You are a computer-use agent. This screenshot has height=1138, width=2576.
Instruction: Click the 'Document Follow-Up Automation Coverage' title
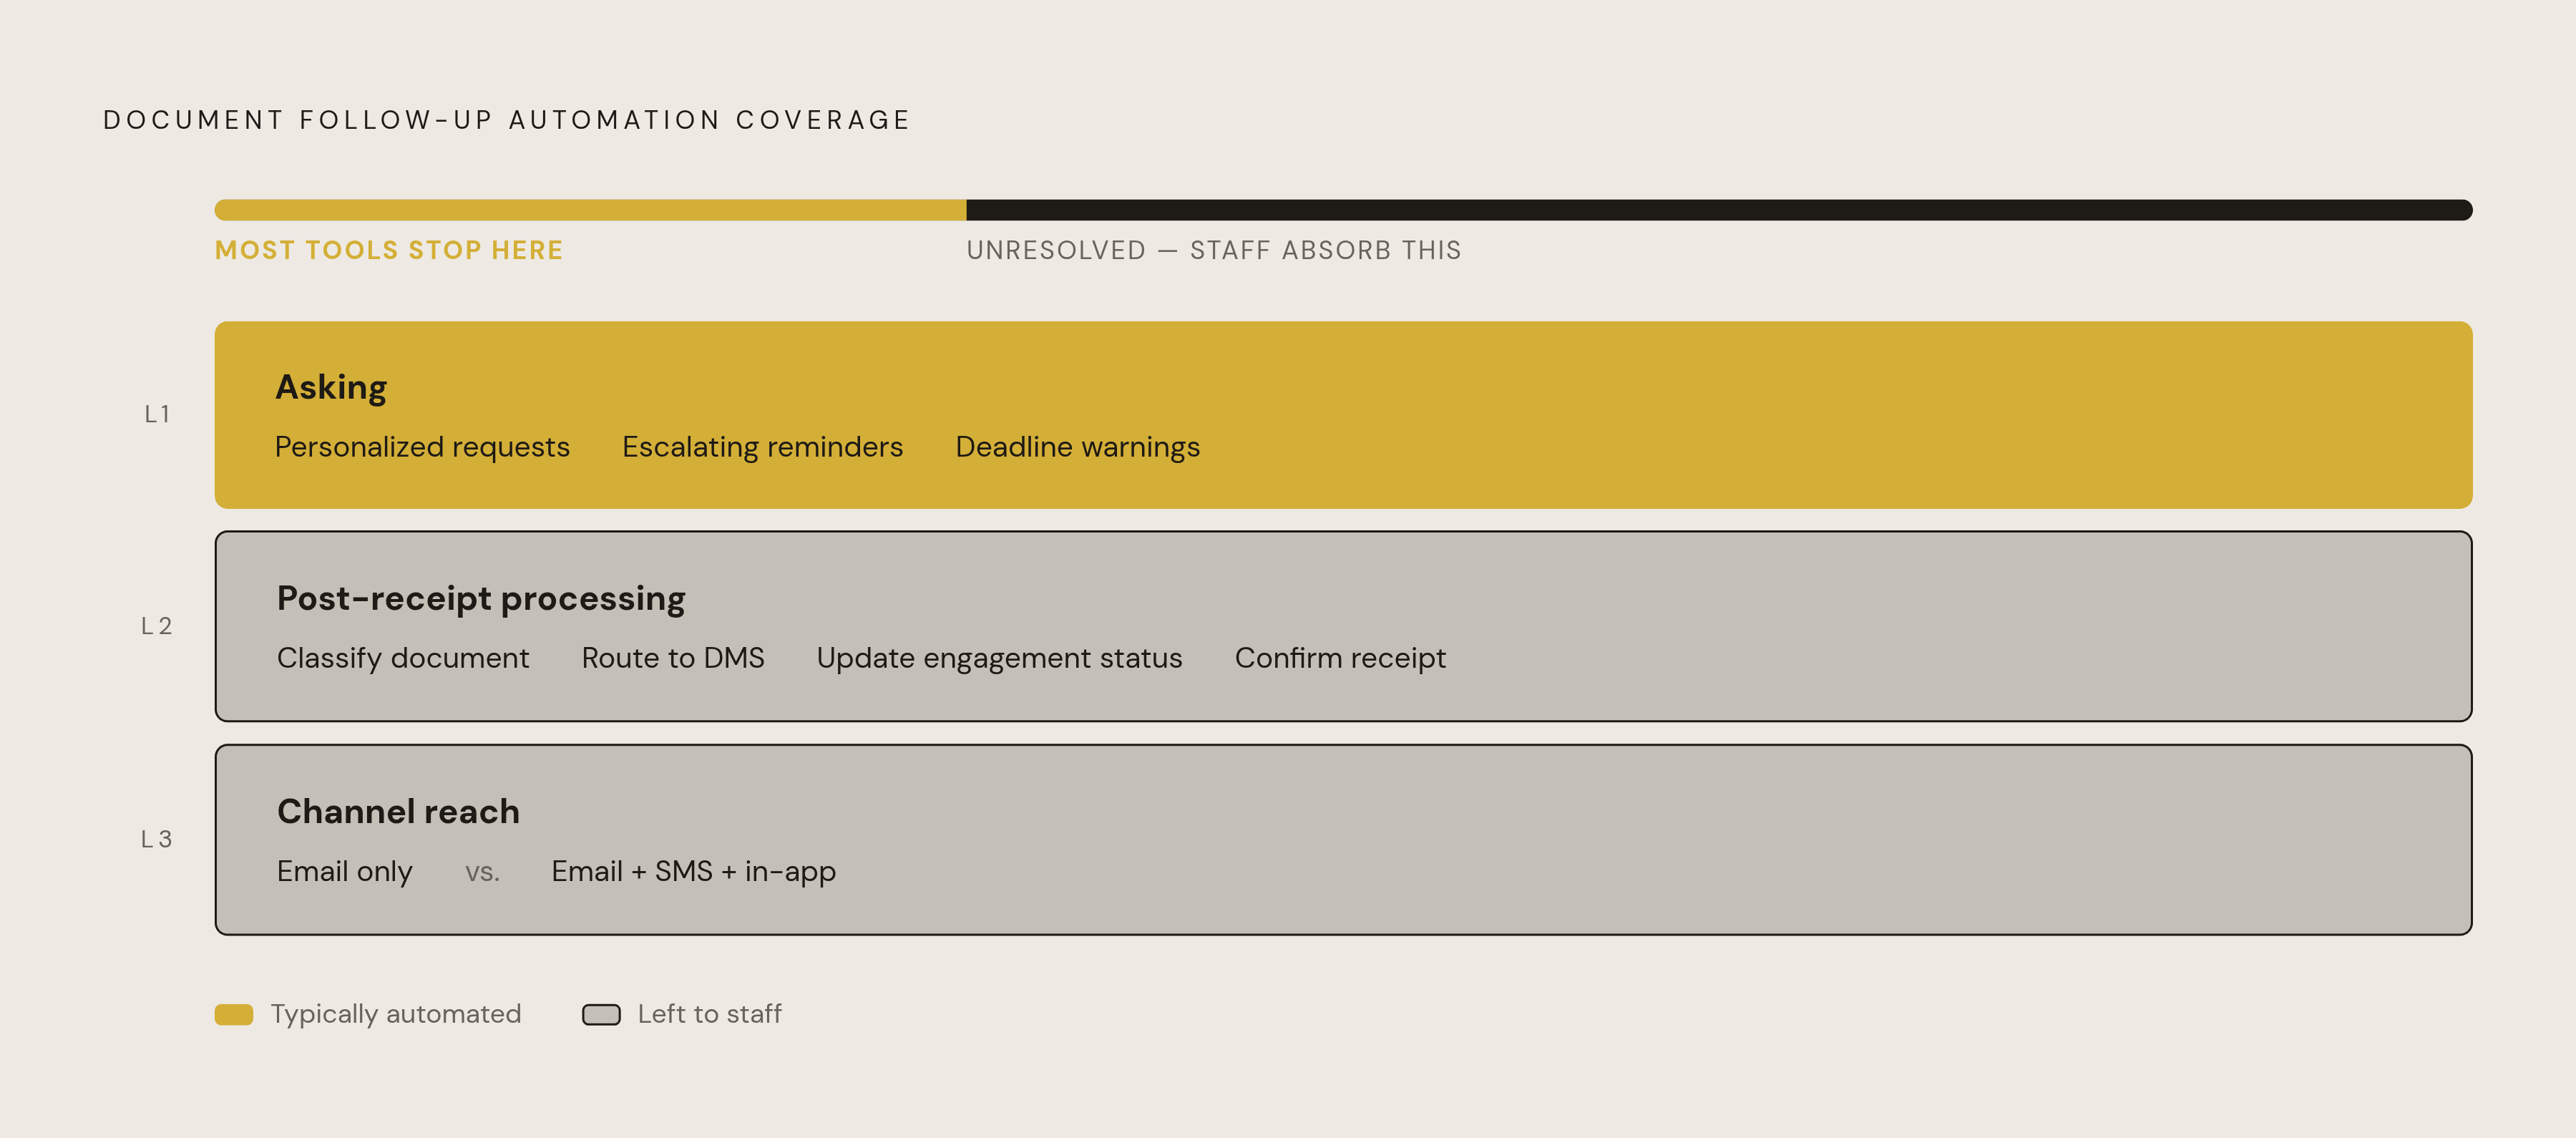(x=507, y=120)
